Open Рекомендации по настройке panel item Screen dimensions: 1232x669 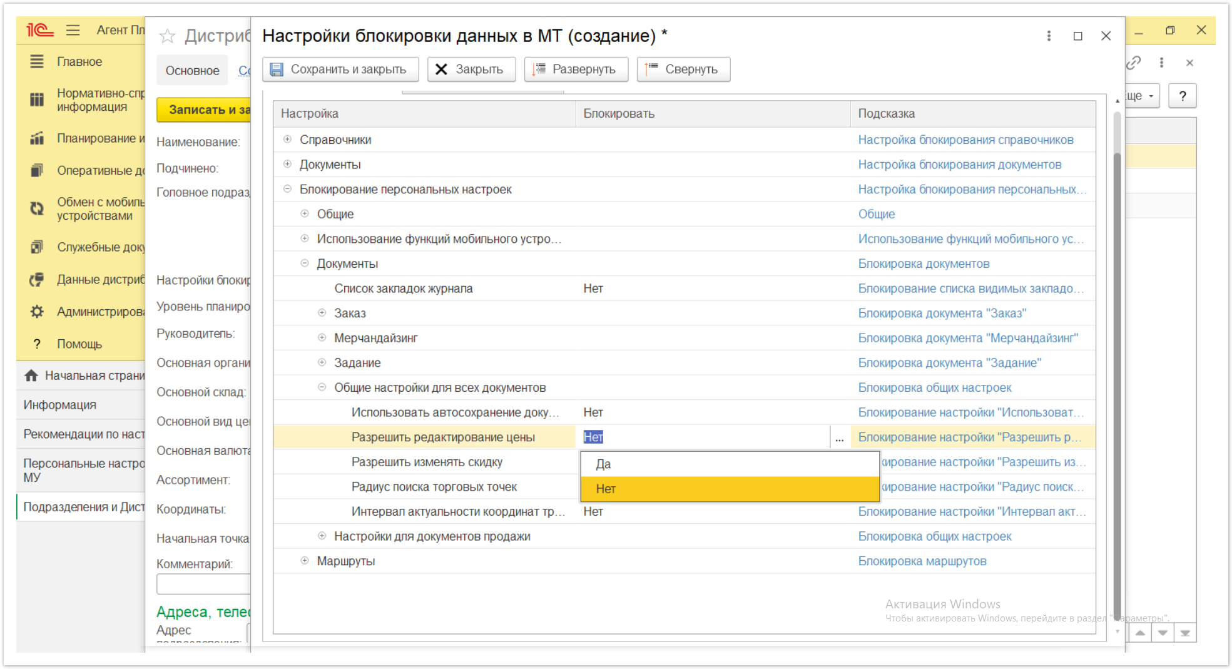pyautogui.click(x=81, y=434)
